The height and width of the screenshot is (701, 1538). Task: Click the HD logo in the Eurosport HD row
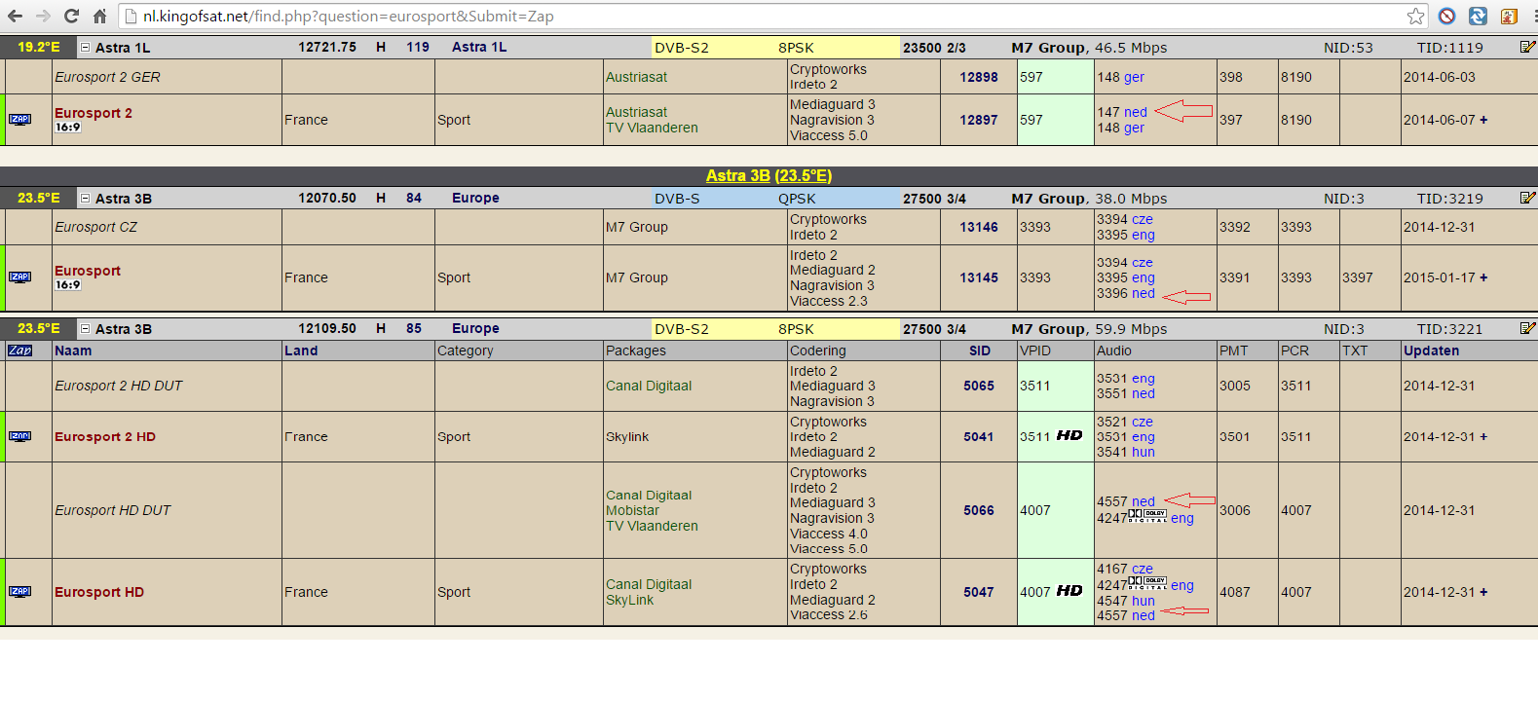click(x=1069, y=590)
